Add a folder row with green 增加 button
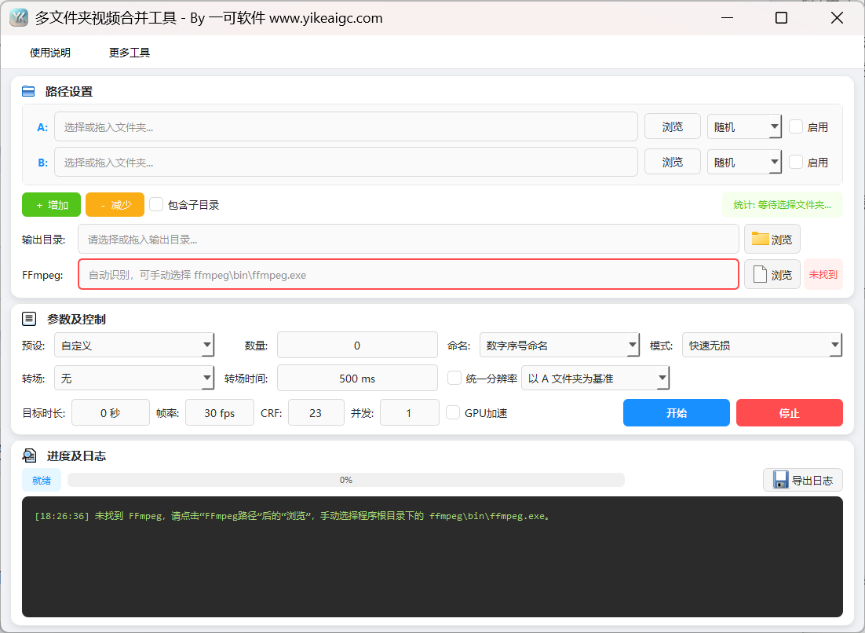865x633 pixels. point(51,205)
